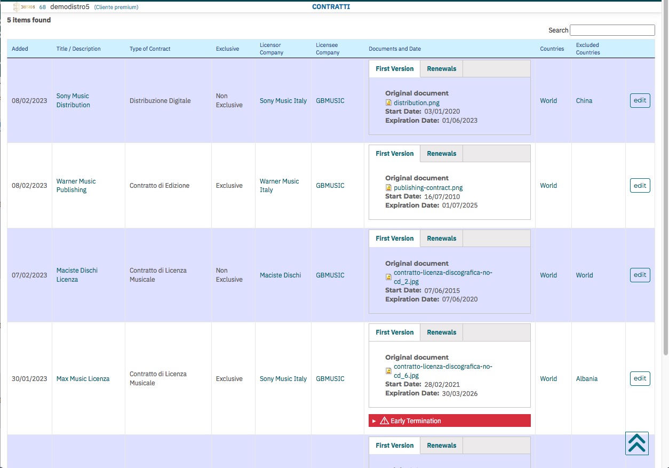Viewport: 669px width, 468px height.
Task: Click the "5 items found" text
Action: click(29, 20)
